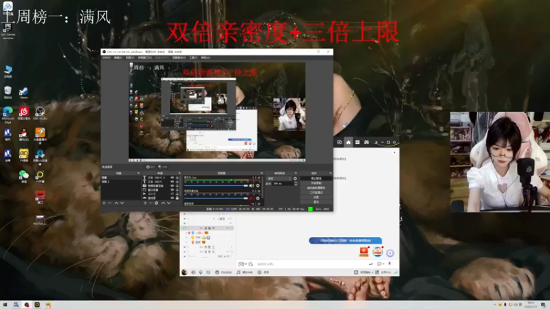Adjust the 麦克风/Aux volume slider
Image resolution: width=550 pixels, height=309 pixels.
pos(216,185)
